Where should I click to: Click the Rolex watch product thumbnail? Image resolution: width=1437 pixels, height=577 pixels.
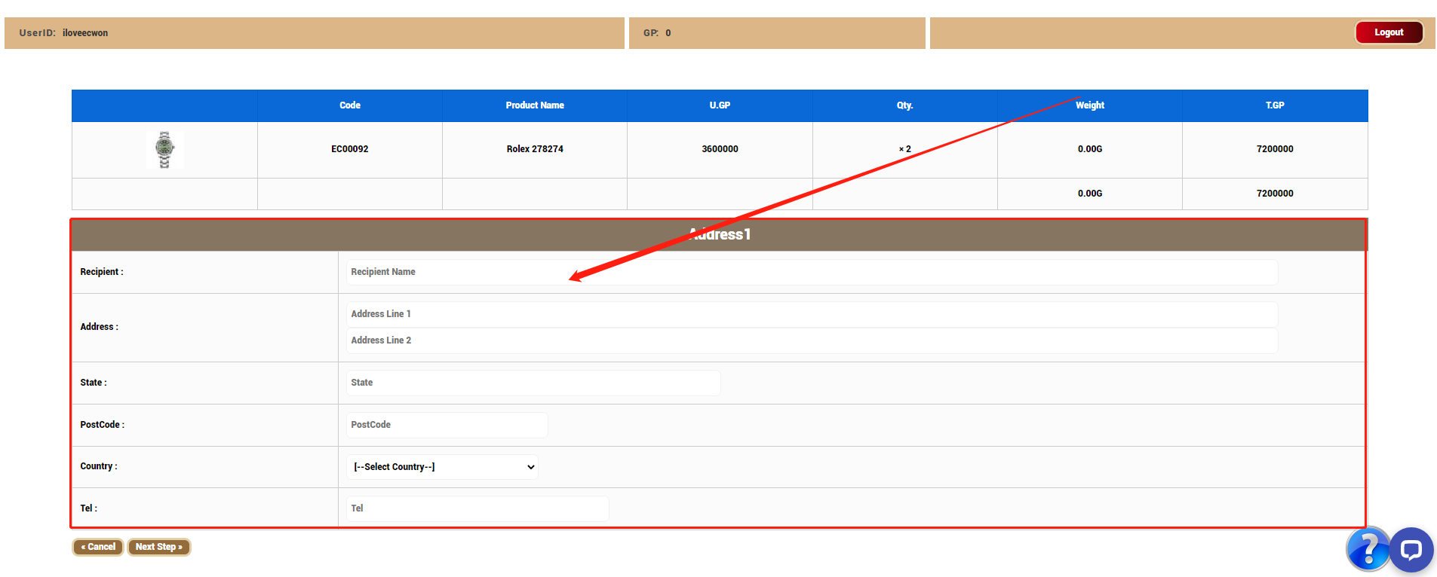pyautogui.click(x=164, y=149)
